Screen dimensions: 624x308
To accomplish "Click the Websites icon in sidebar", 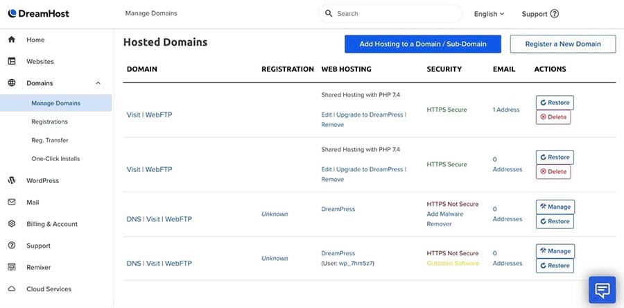I will point(12,61).
